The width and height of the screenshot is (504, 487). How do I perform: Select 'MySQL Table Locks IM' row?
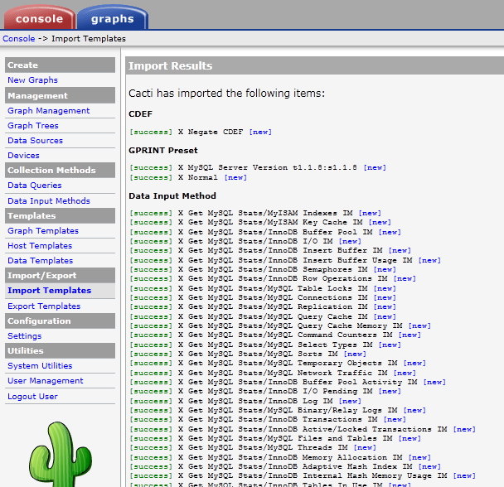263,288
